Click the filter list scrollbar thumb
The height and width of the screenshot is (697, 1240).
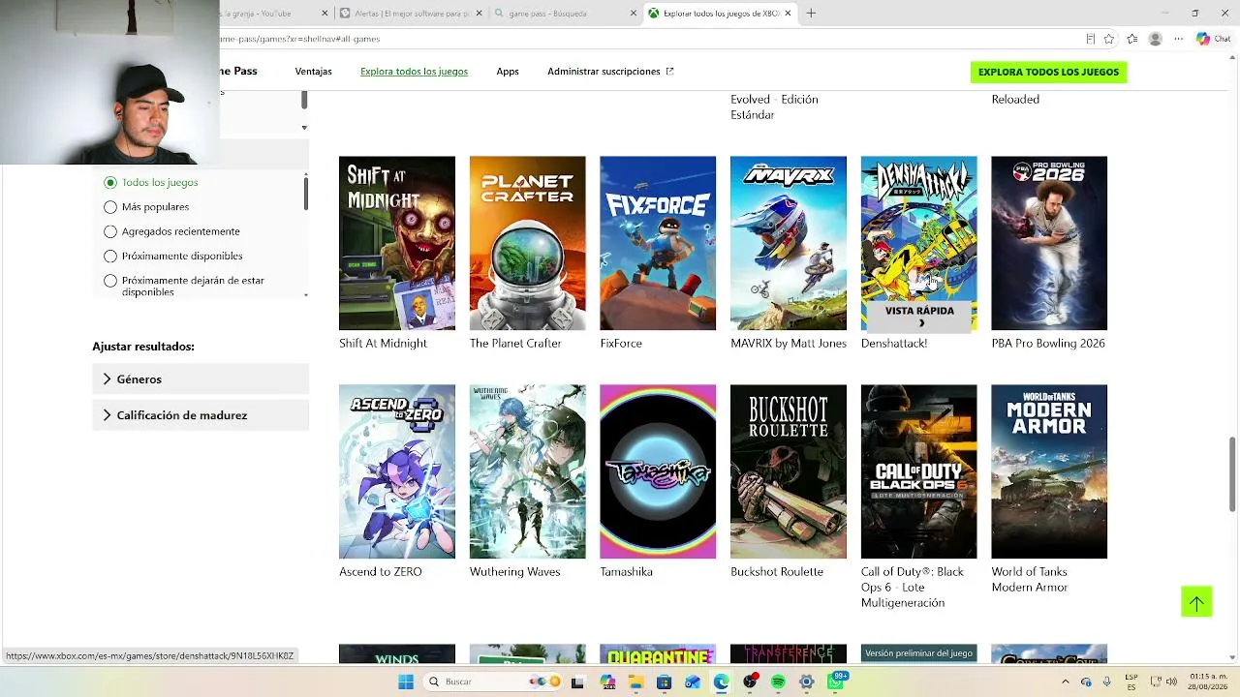coord(305,192)
